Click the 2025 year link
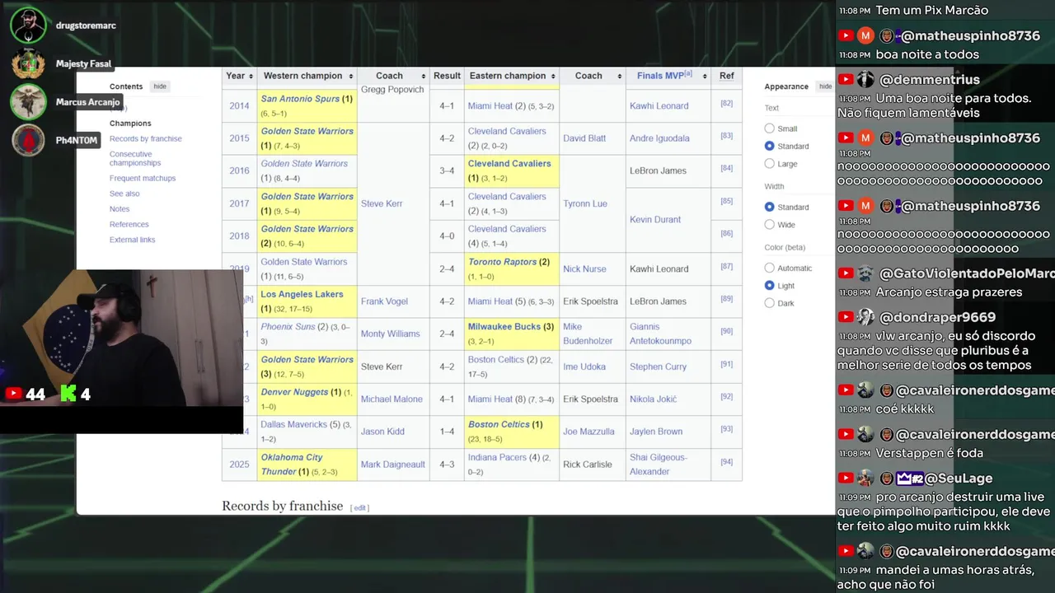The width and height of the screenshot is (1055, 593). coord(239,465)
